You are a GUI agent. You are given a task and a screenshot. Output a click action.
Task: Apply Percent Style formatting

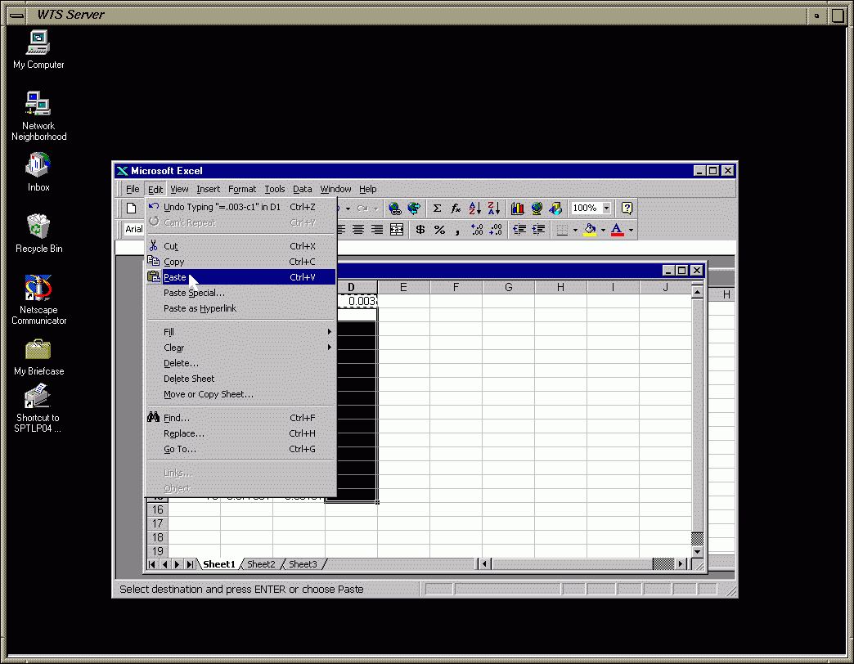point(439,230)
